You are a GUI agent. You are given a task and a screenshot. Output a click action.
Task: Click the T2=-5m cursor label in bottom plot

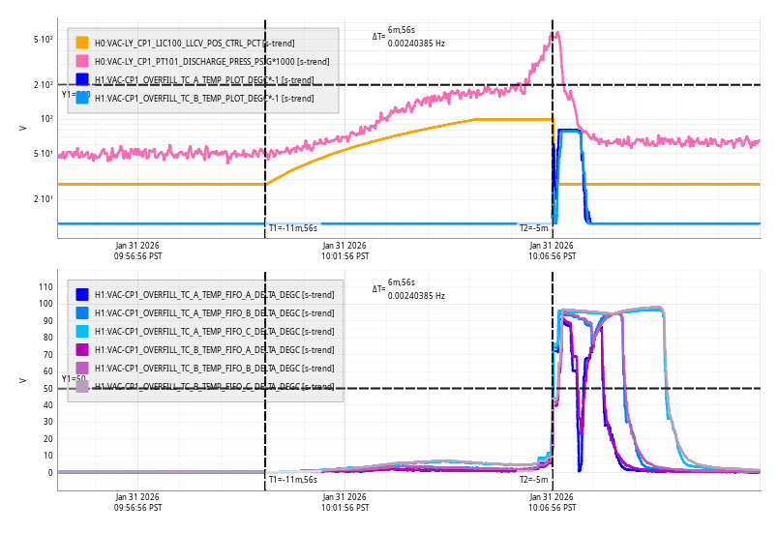click(533, 479)
